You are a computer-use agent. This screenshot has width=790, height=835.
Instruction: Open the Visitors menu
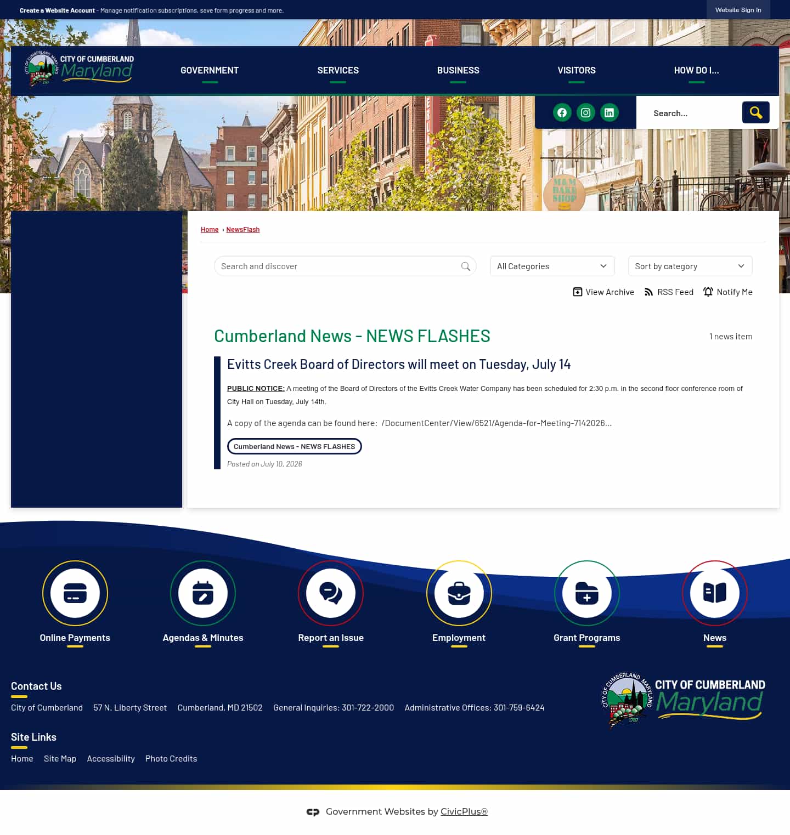pos(577,70)
